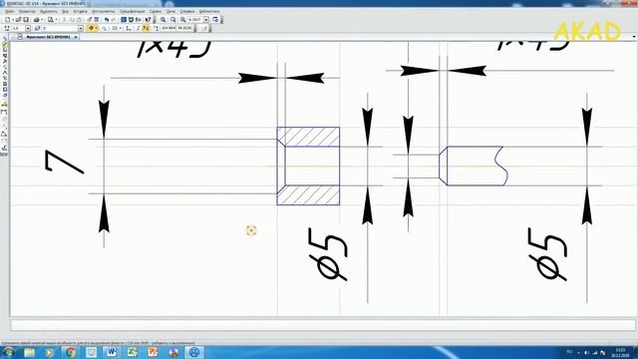This screenshot has height=359, width=638.
Task: Click the current state scale icon
Action: (x=7, y=28)
